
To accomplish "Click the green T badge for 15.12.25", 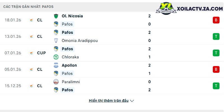I will pos(216,86).
